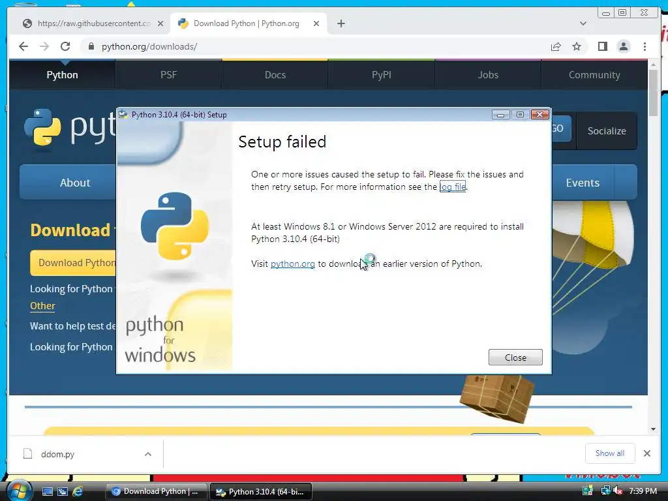The height and width of the screenshot is (501, 668).
Task: Click Close in the Setup failed dialog
Action: coord(515,357)
